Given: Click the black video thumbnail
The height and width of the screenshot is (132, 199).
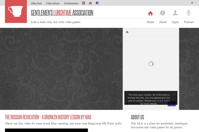Looking at the screenshot, I should coord(46,130).
